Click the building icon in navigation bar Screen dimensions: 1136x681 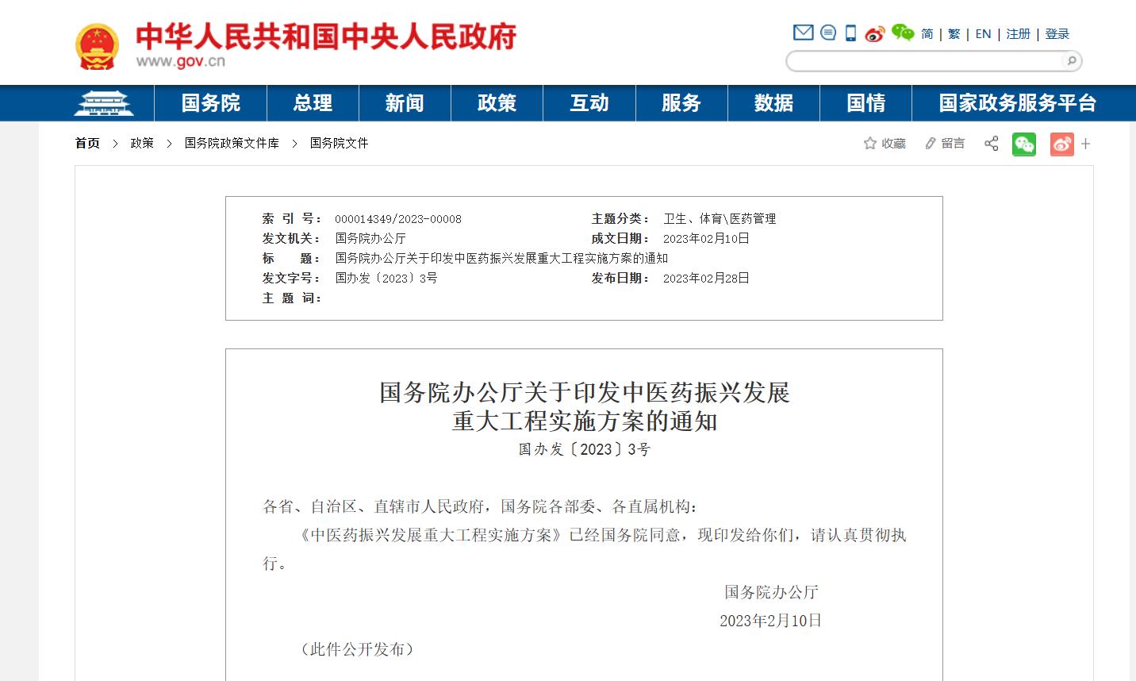pyautogui.click(x=104, y=103)
